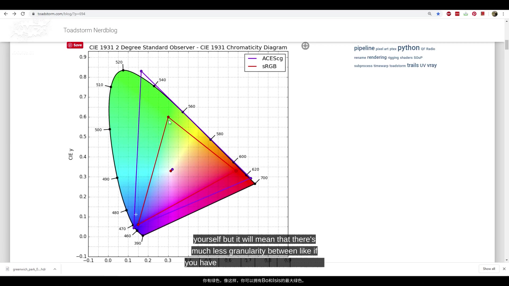Open the pipeline tag link

[364, 48]
